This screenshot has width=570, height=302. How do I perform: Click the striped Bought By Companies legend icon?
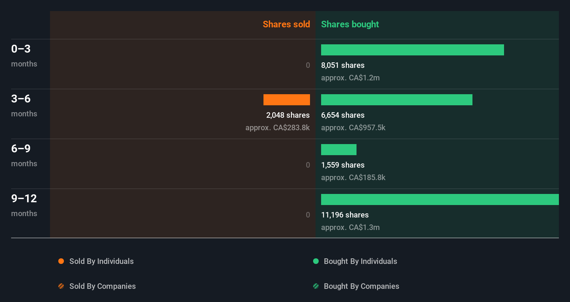[316, 286]
